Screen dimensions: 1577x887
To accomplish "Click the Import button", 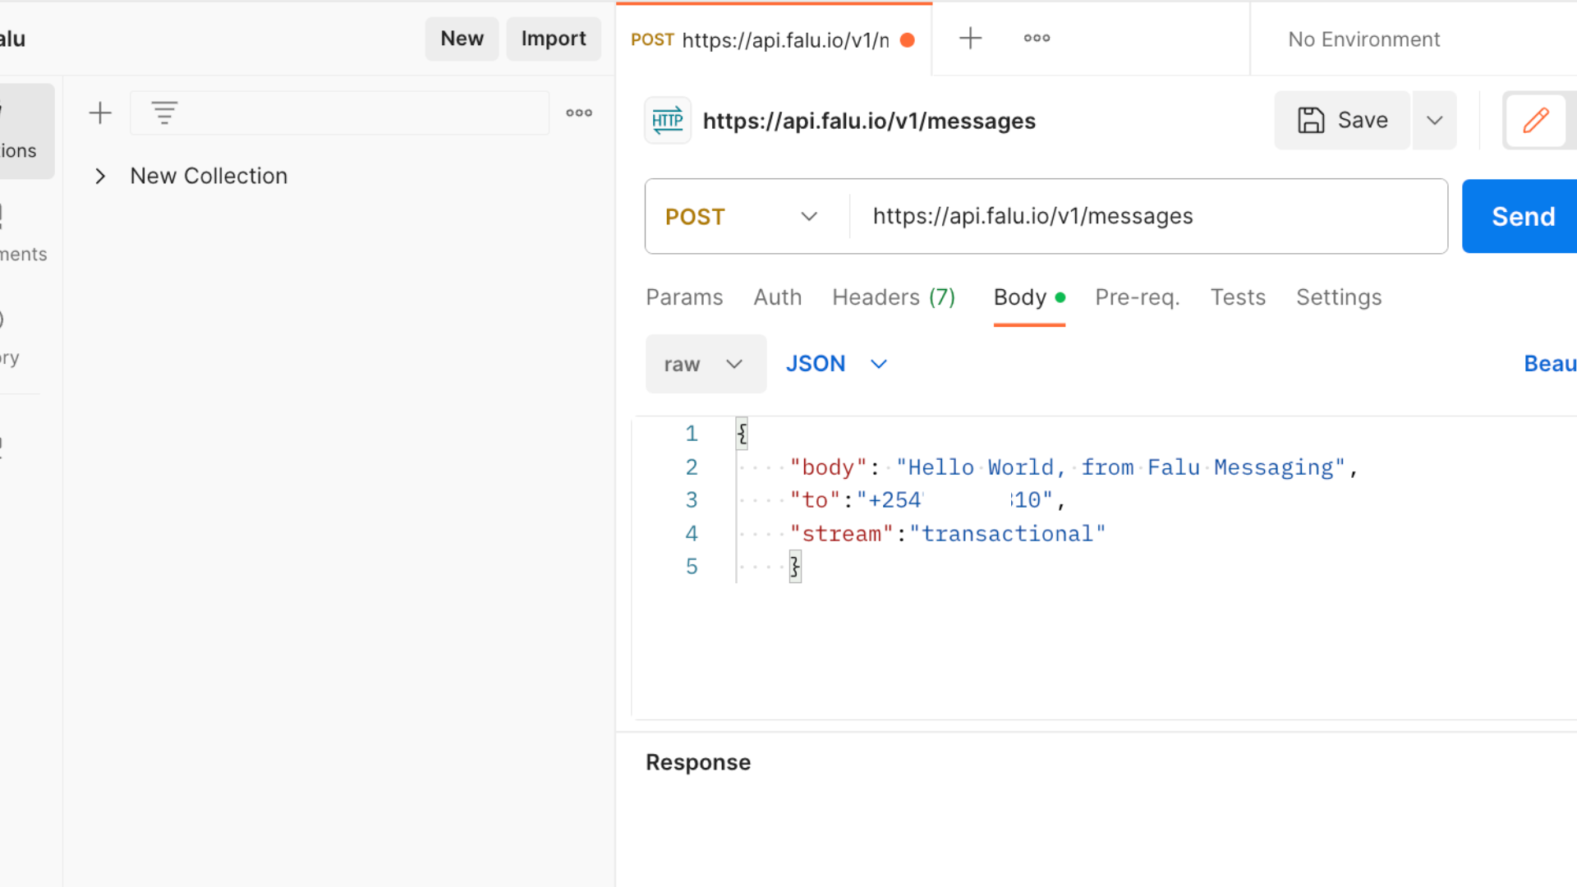I will tap(554, 39).
